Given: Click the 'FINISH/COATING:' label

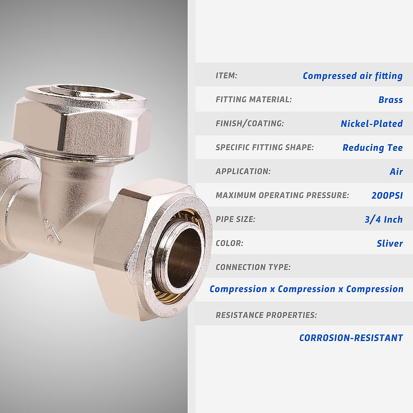Looking at the screenshot, I should 250,123.
